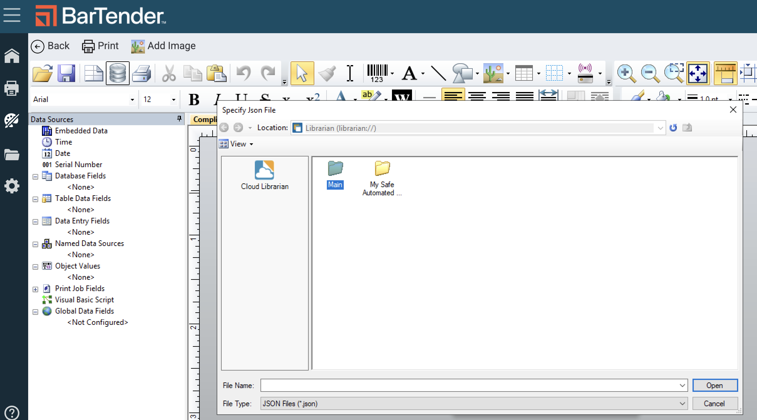Toggle the Data Sources pane pin
This screenshot has width=757, height=420.
179,119
